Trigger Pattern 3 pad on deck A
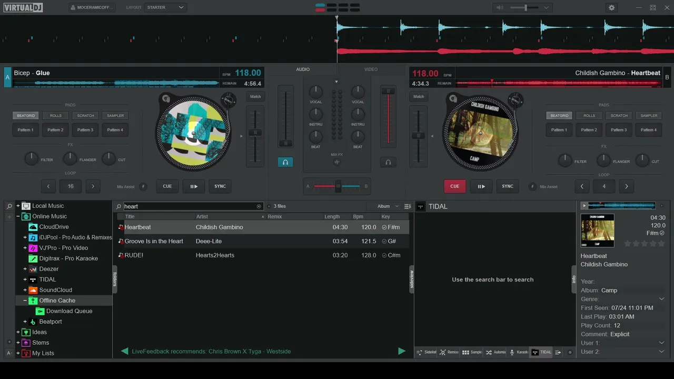Image resolution: width=674 pixels, height=379 pixels. (x=85, y=130)
